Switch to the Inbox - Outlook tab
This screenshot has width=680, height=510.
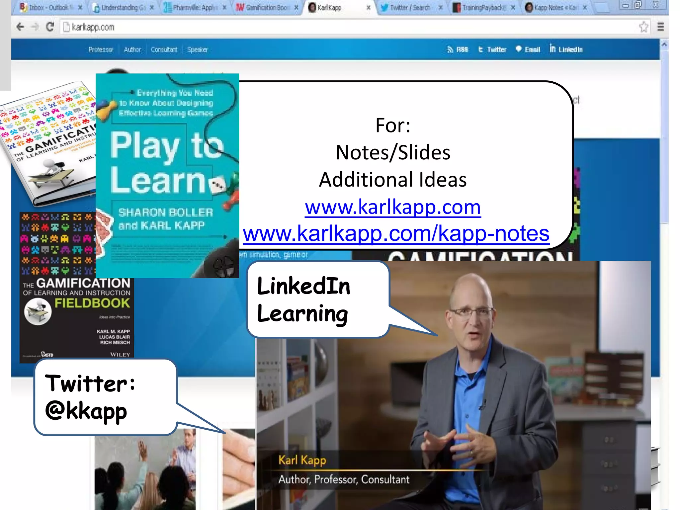tap(50, 7)
